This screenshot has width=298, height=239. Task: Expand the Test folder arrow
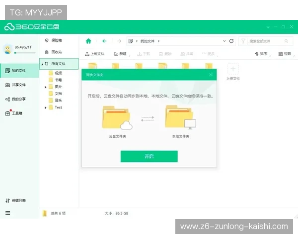coord(45,108)
